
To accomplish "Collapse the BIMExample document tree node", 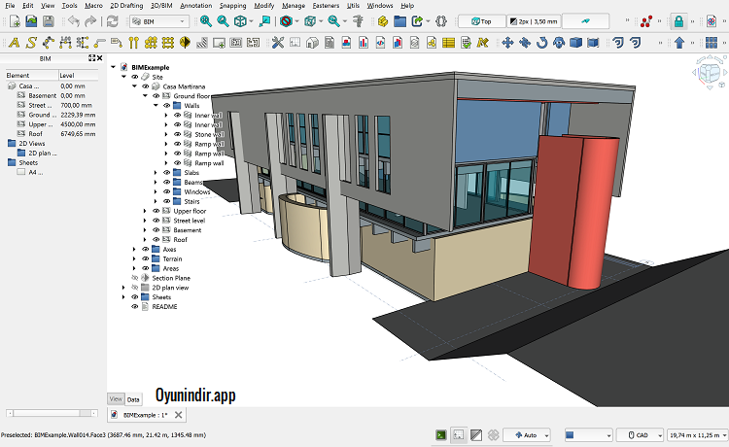I will (114, 67).
